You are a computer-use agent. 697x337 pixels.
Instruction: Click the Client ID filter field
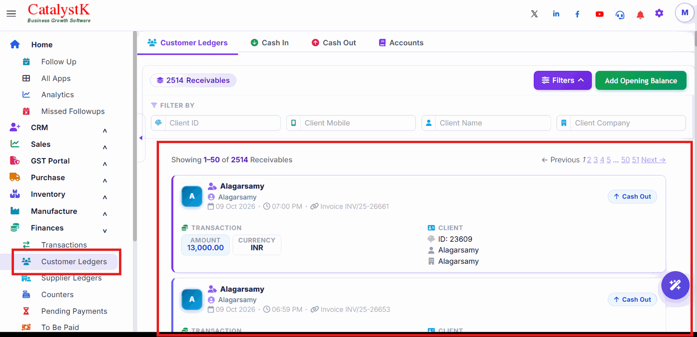coord(216,123)
